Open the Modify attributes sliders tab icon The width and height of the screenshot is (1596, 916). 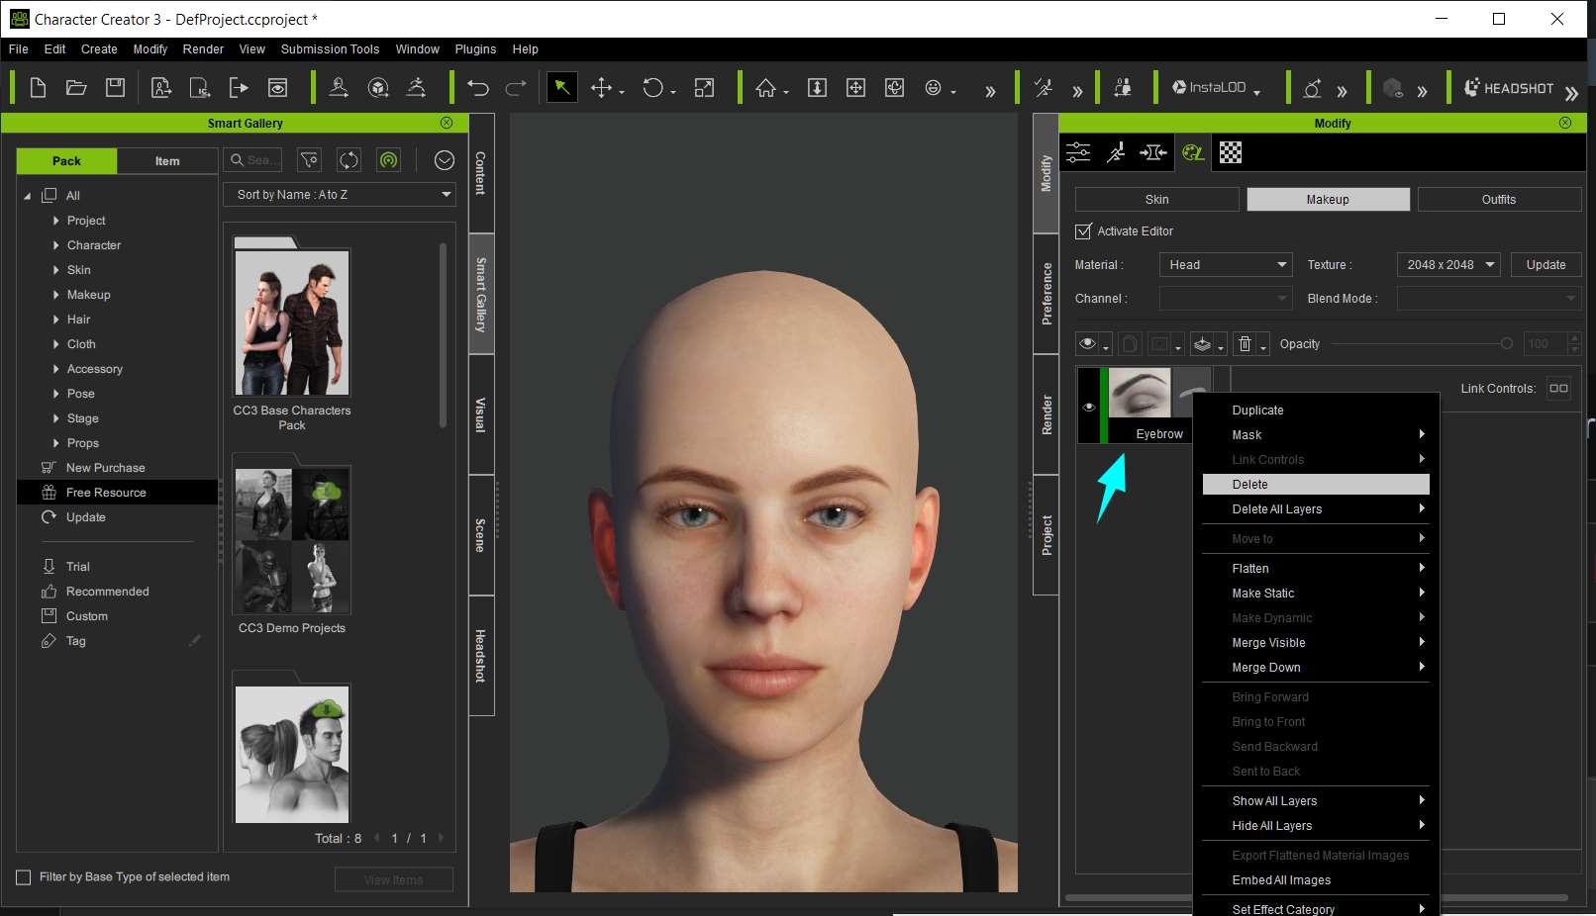(x=1078, y=152)
